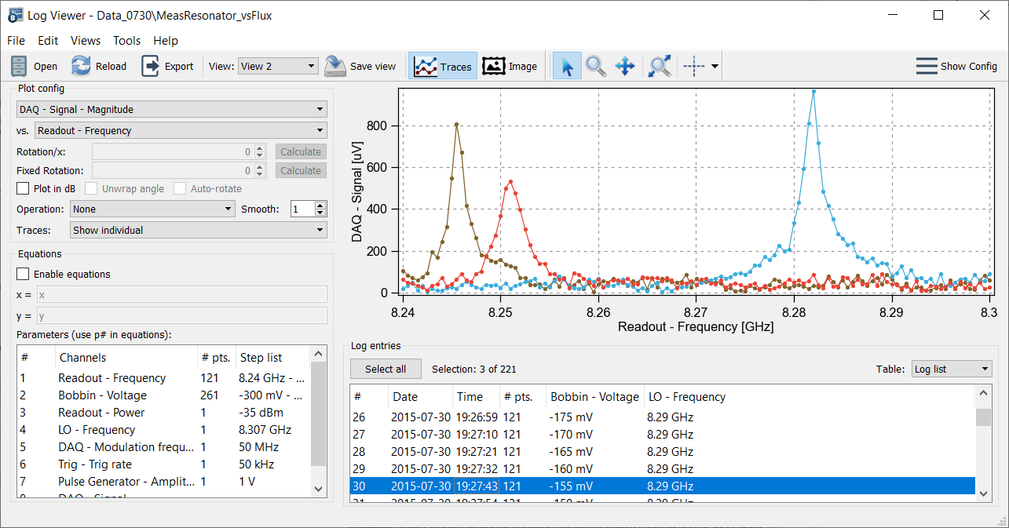Click the Export toolbar icon
Screen dimensions: 1009x528
pos(150,67)
